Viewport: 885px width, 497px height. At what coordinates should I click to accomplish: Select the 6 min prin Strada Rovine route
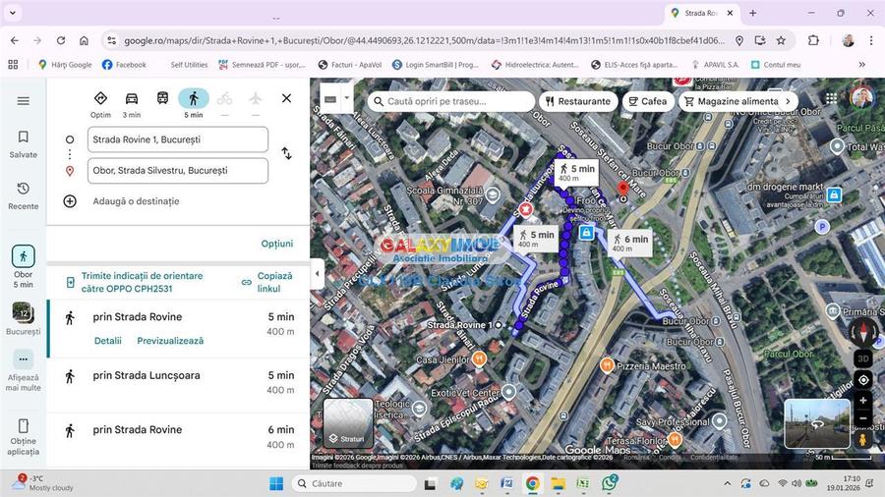pyautogui.click(x=178, y=437)
